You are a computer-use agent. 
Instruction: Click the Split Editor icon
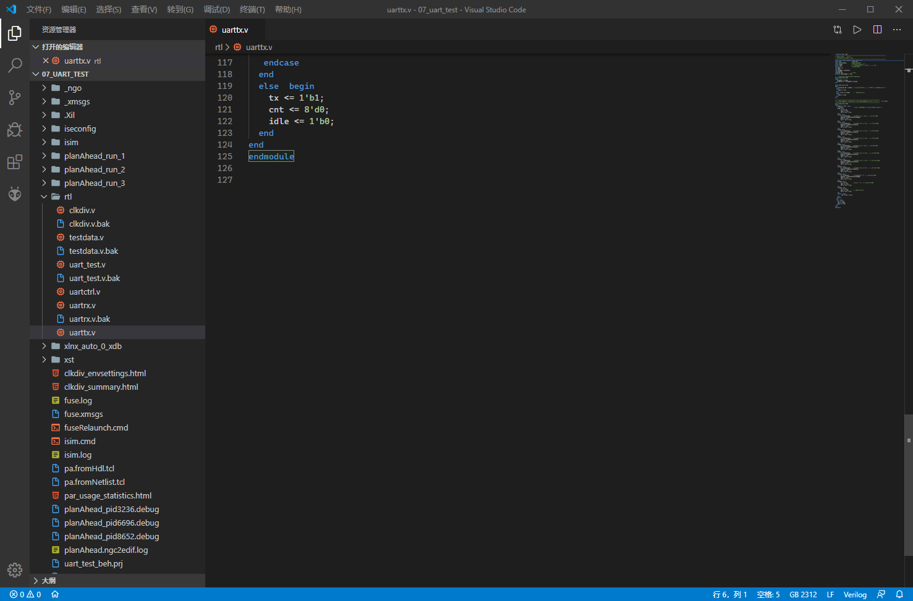click(877, 29)
